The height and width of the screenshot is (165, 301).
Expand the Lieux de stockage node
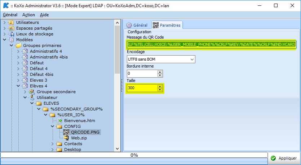[5, 34]
